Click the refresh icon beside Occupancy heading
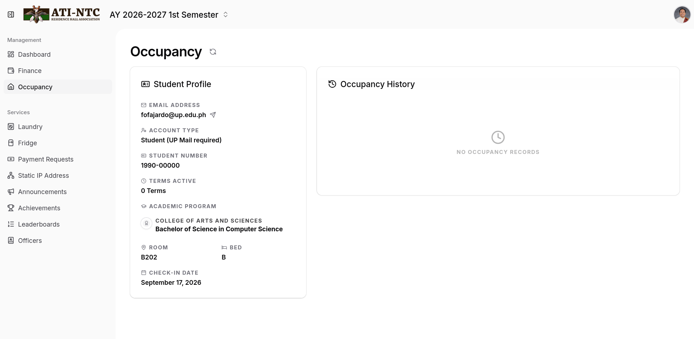694x339 pixels. point(213,52)
